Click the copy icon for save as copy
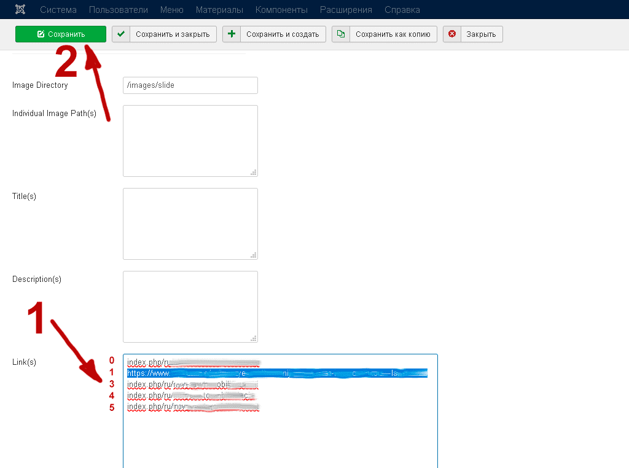 click(x=341, y=34)
